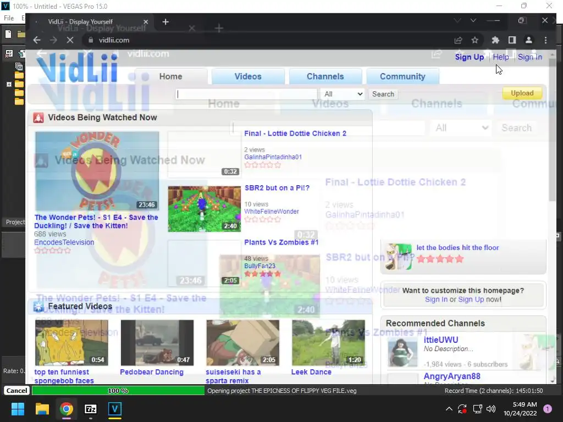The image size is (563, 422).
Task: Click the Chrome taskbar icon
Action: click(67, 409)
